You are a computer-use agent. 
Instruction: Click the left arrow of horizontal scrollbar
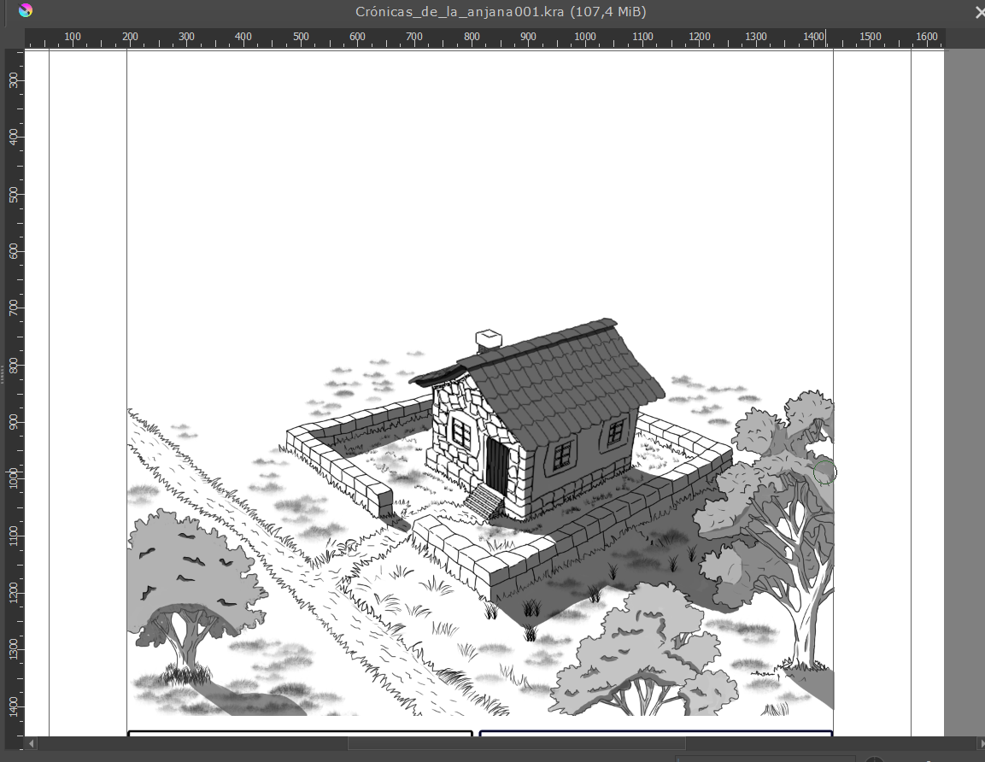[32, 744]
